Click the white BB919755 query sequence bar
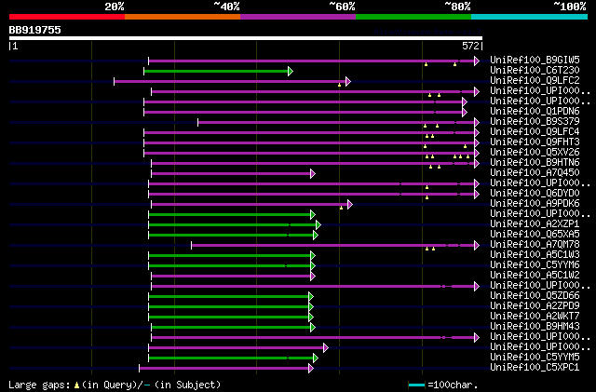The image size is (596, 392). [246, 38]
